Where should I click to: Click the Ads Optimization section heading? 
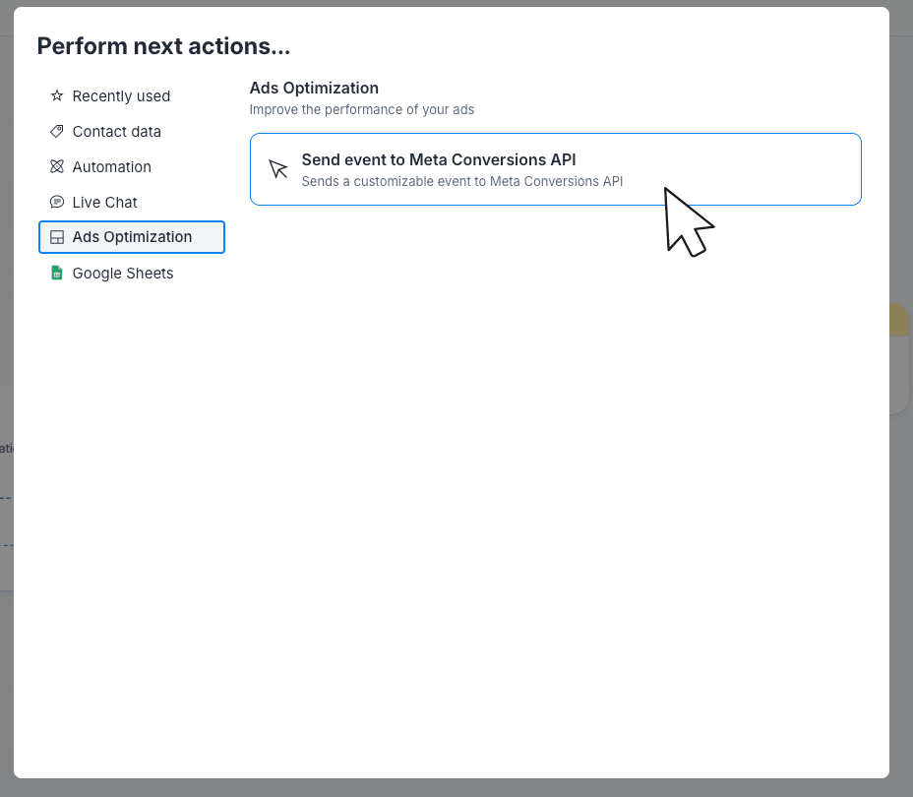[x=314, y=88]
